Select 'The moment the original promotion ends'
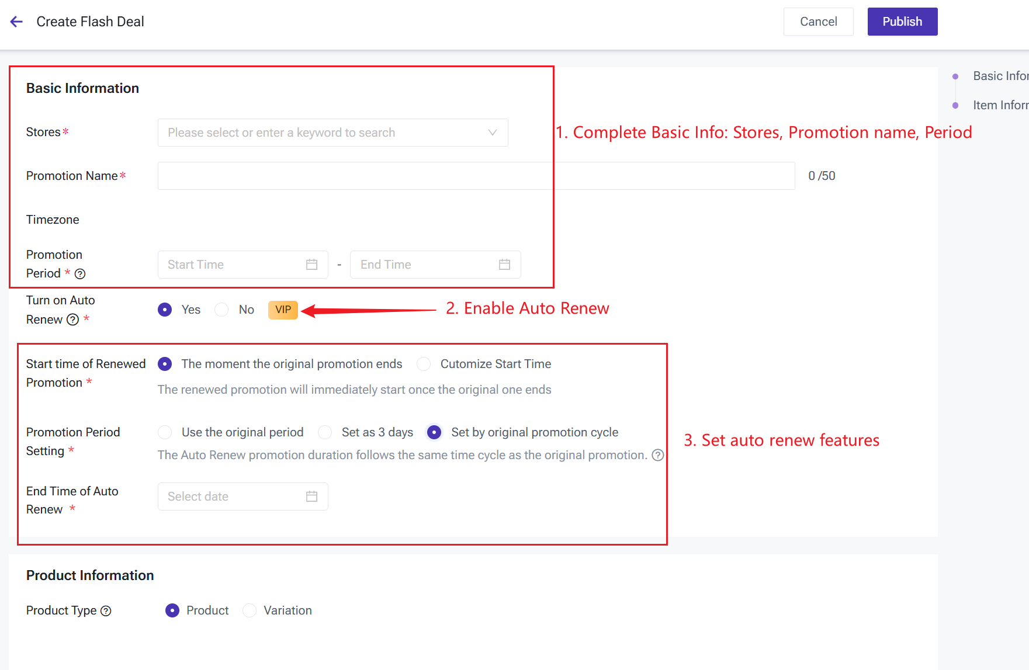 [165, 364]
